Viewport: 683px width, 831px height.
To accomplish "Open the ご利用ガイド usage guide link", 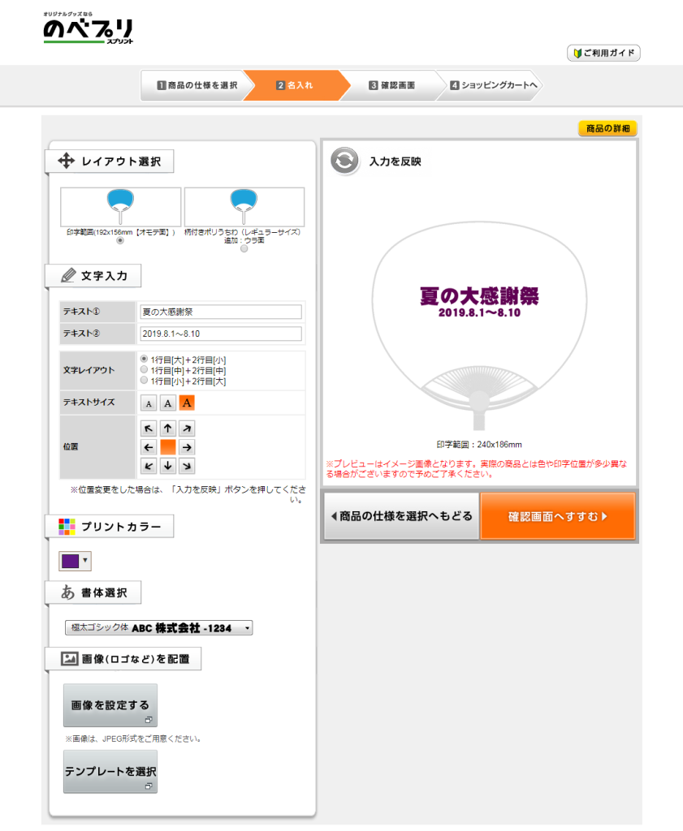I will click(x=603, y=54).
